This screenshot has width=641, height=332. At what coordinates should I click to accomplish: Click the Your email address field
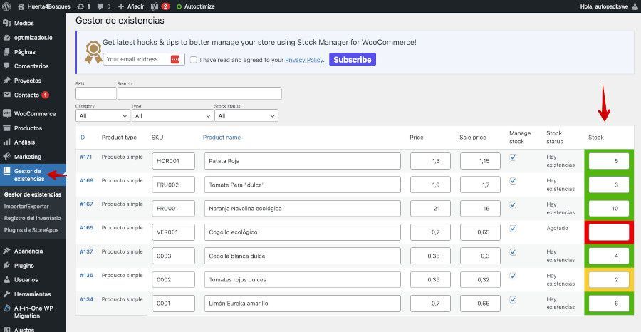(144, 59)
